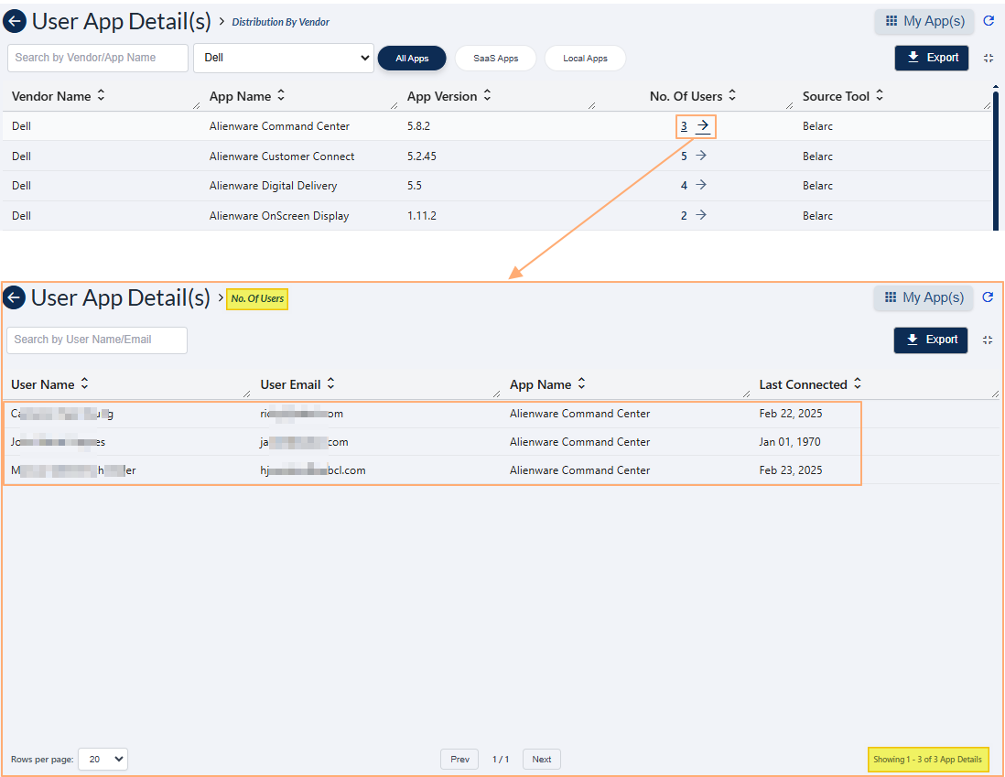
Task: Switch to the SaaS Apps tab
Action: 495,58
